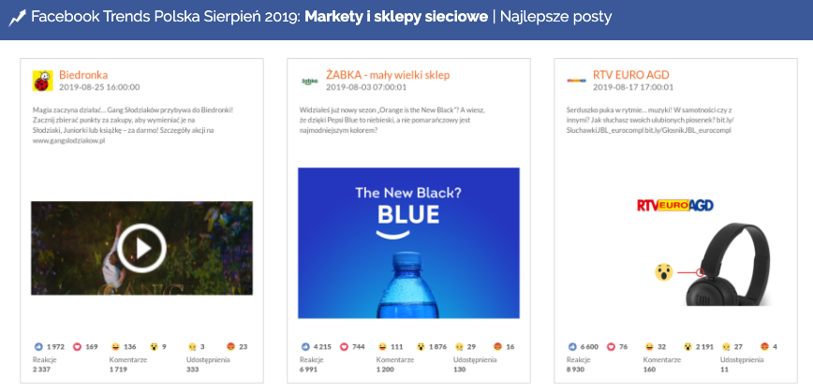
Task: Click the heart reaction icon on Żabka post
Action: tap(345, 346)
